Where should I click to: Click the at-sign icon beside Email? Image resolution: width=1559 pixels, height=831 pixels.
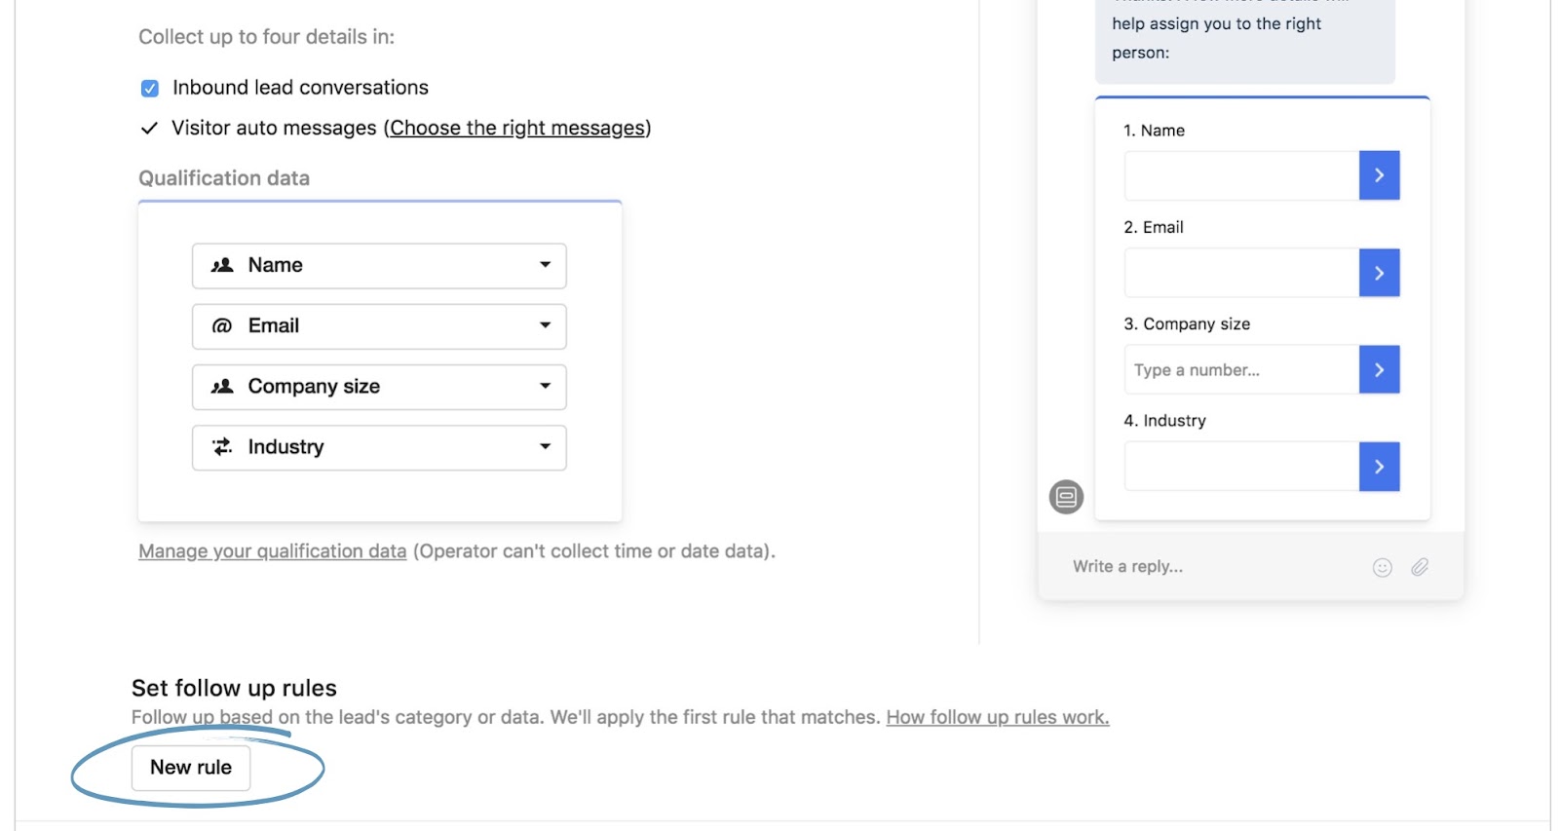coord(222,326)
